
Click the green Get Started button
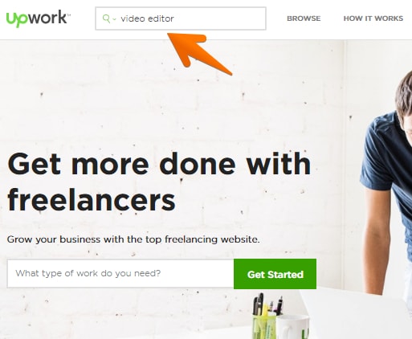(x=275, y=274)
